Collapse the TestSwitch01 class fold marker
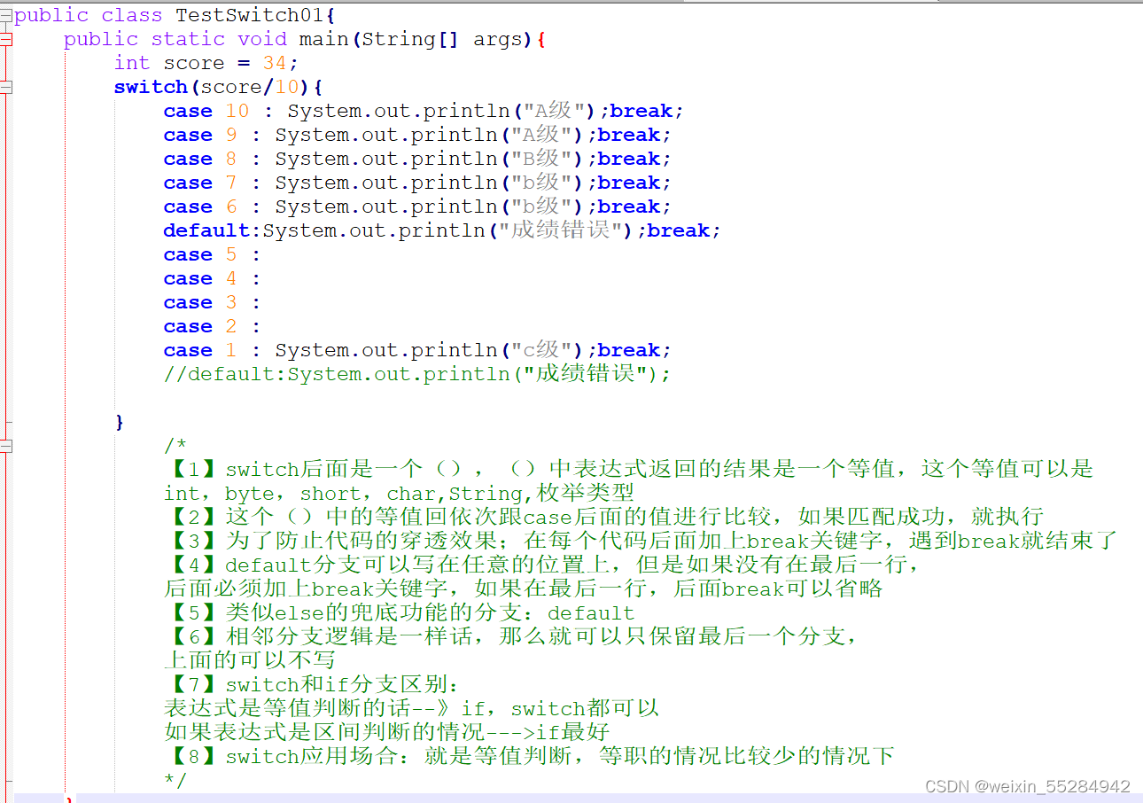 click(x=6, y=15)
